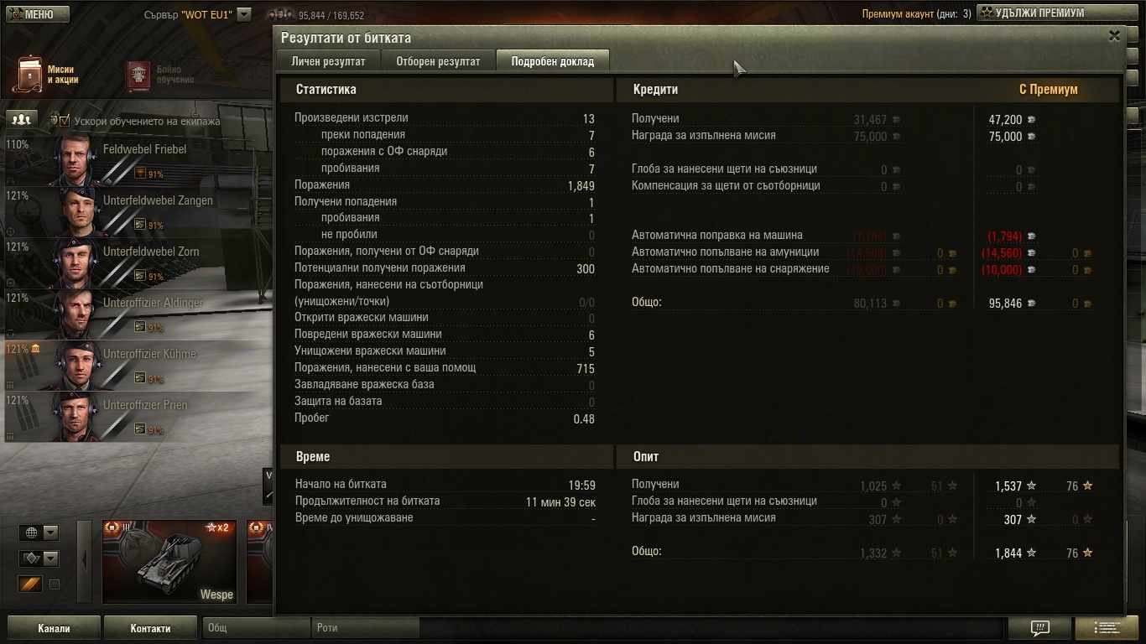Select the Wespe tank thumbnail

169,561
